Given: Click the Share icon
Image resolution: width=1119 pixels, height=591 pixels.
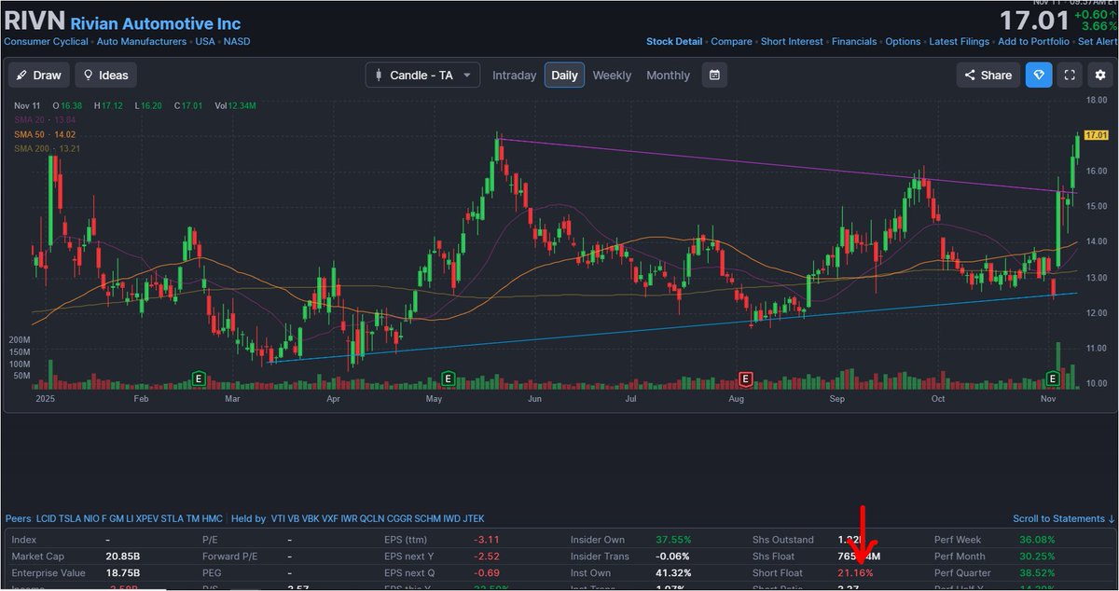Looking at the screenshot, I should coord(988,75).
